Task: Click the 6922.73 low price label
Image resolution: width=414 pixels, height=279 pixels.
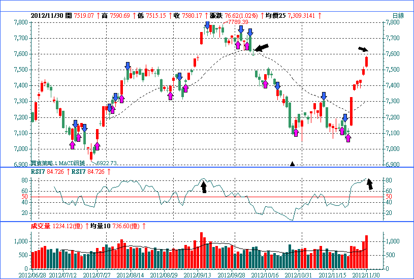Action: coord(107,163)
